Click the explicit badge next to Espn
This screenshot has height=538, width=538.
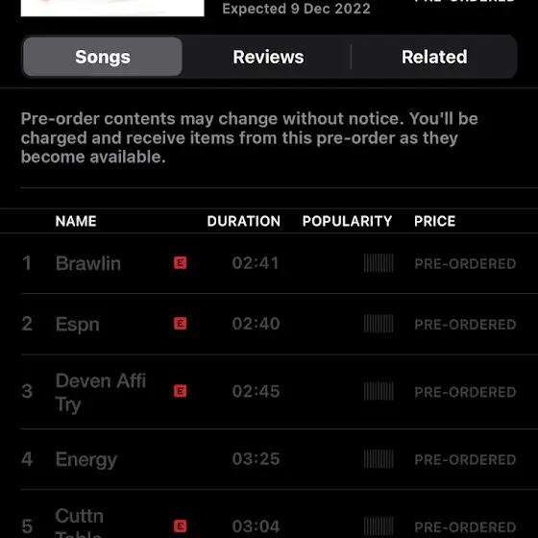[x=181, y=323]
